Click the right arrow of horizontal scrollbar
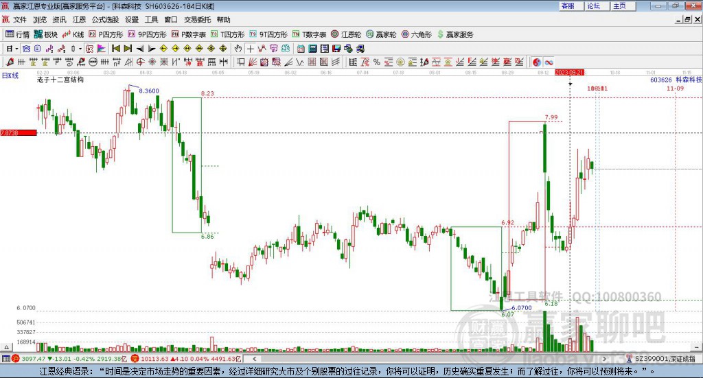Image resolution: width=703 pixels, height=378 pixels. (x=604, y=359)
